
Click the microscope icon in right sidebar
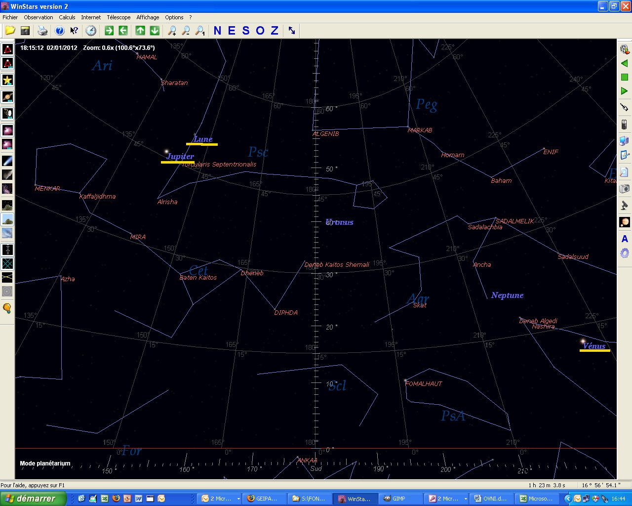[x=625, y=205]
